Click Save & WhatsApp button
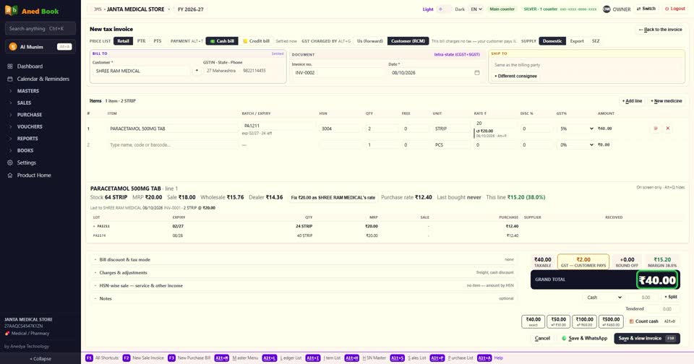The height and width of the screenshot is (364, 694). coord(584,338)
